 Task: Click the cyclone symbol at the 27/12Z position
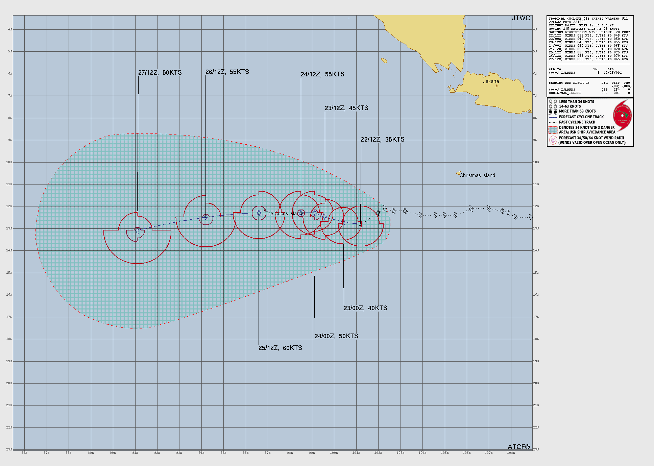tap(137, 230)
